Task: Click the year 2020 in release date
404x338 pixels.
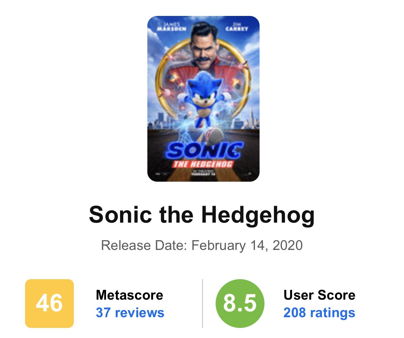Action: tap(288, 245)
